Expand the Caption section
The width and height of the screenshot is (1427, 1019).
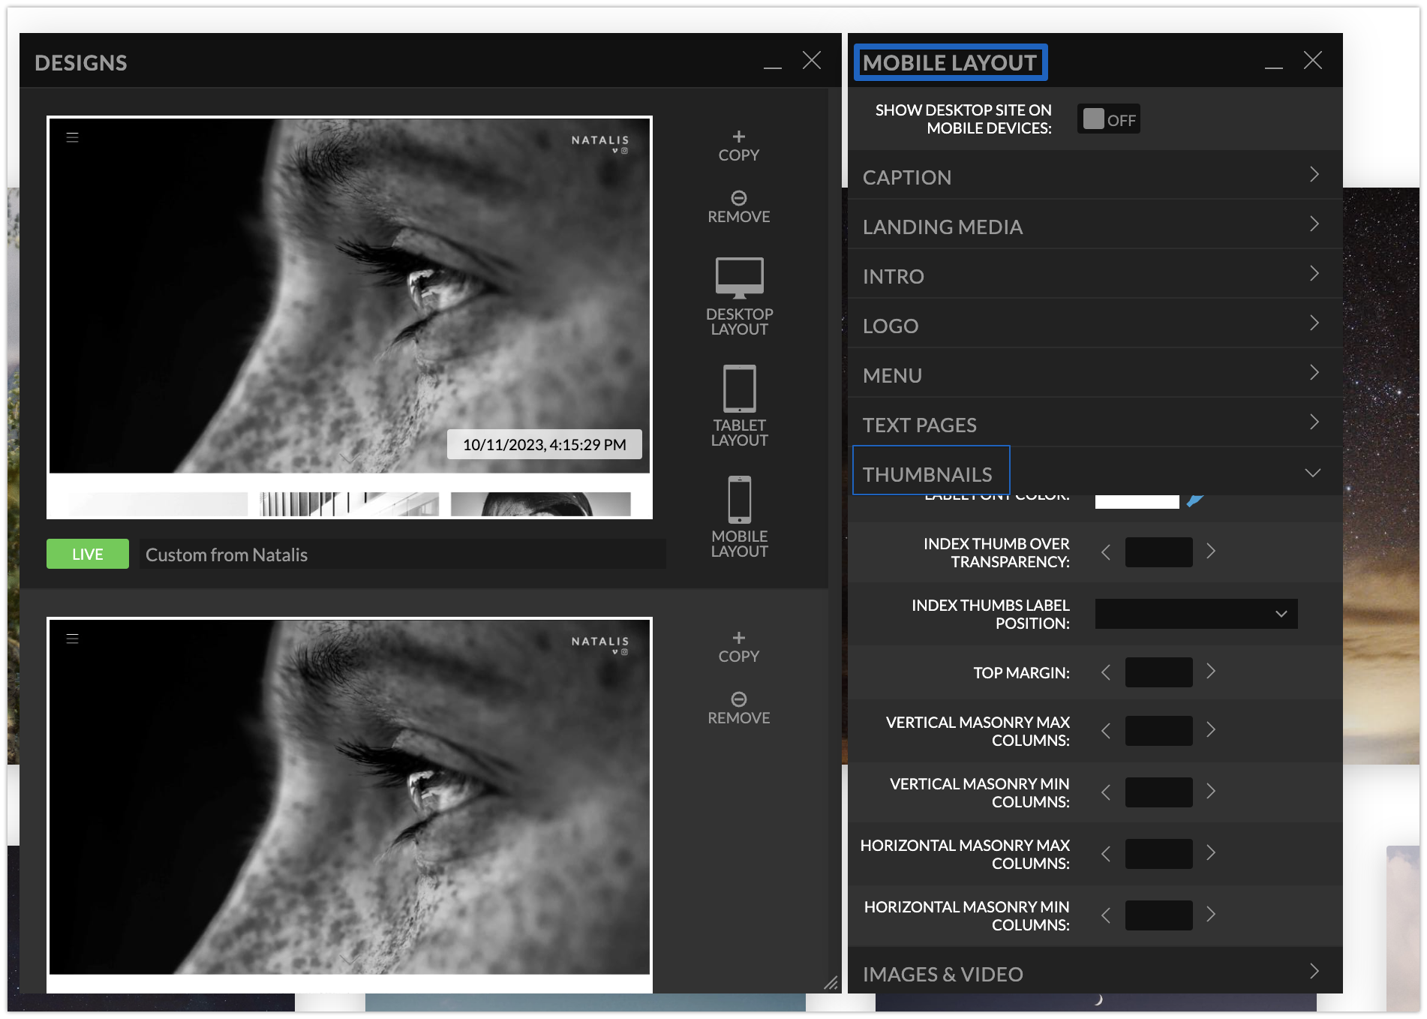coord(1095,176)
